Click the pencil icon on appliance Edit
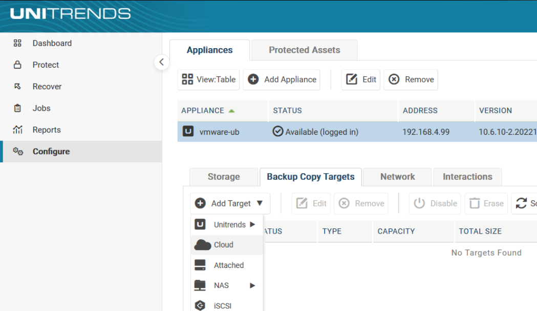This screenshot has width=537, height=311. point(352,79)
